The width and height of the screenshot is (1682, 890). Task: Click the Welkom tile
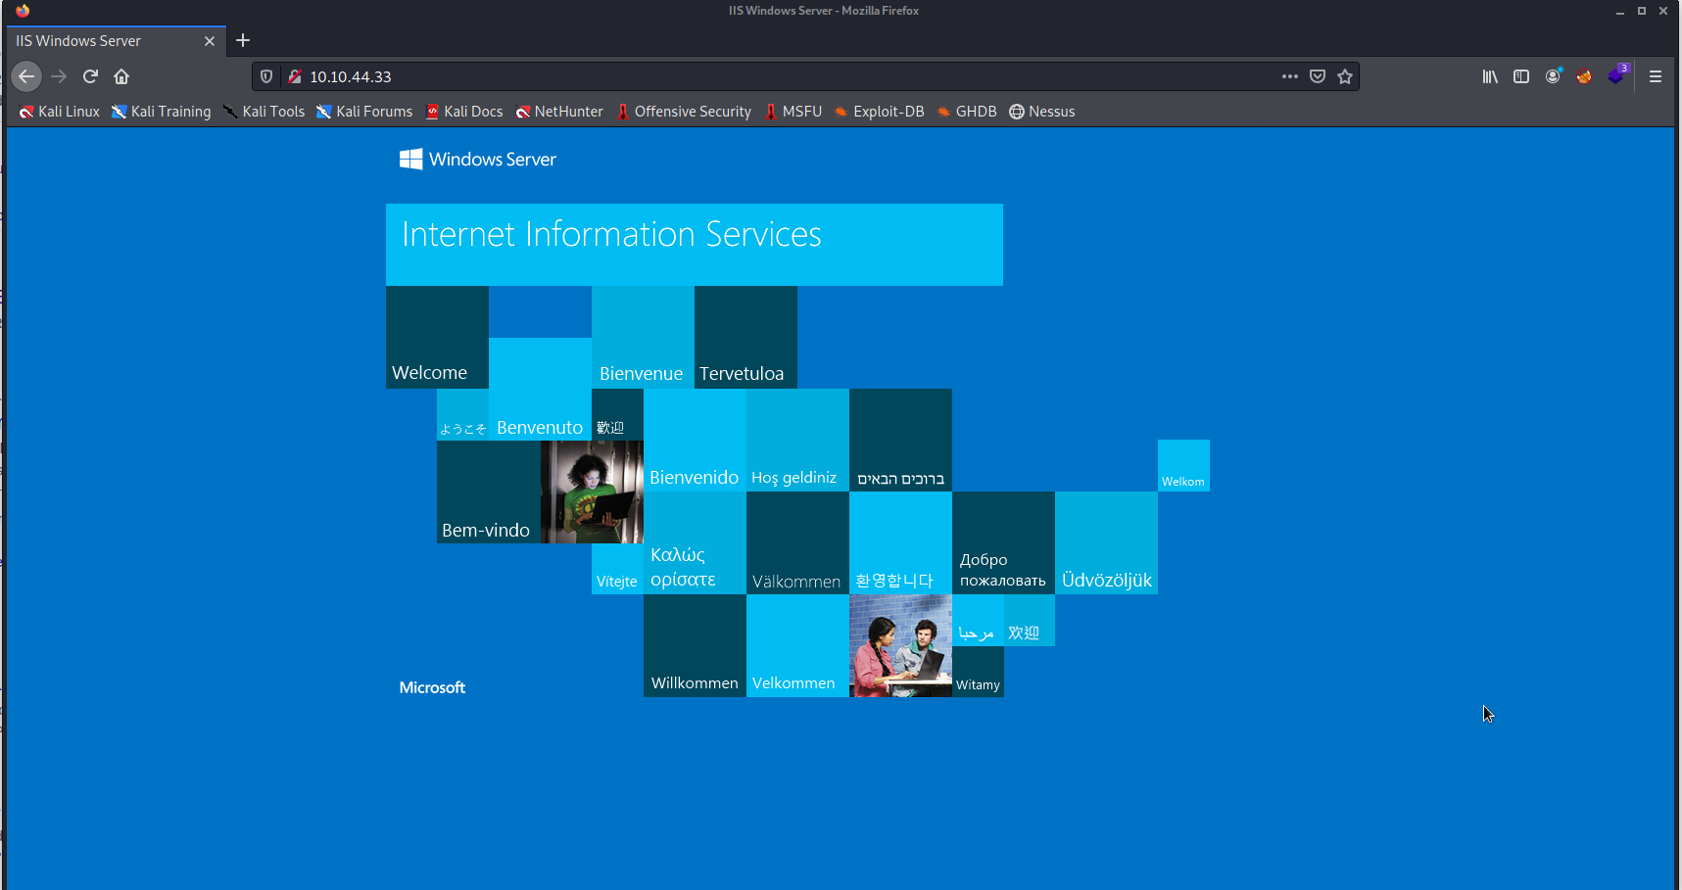coord(1183,465)
